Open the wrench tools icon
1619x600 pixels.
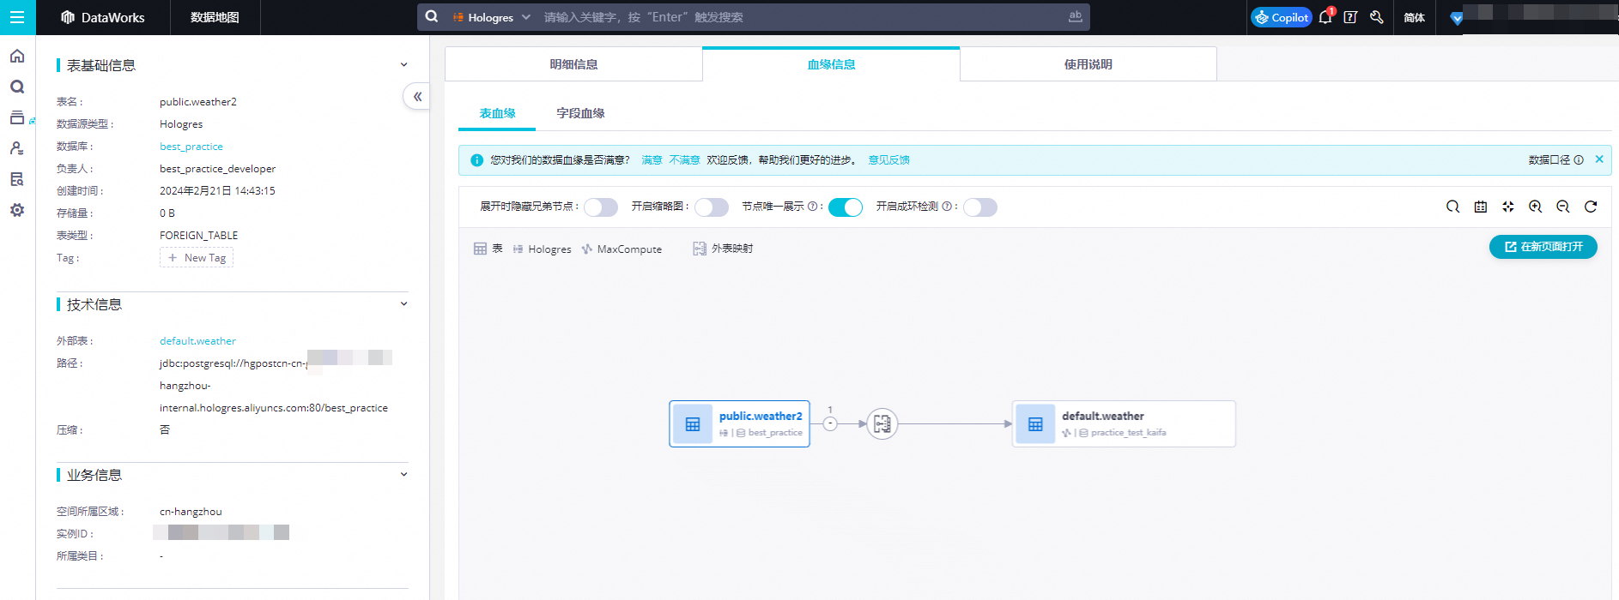pos(1377,17)
